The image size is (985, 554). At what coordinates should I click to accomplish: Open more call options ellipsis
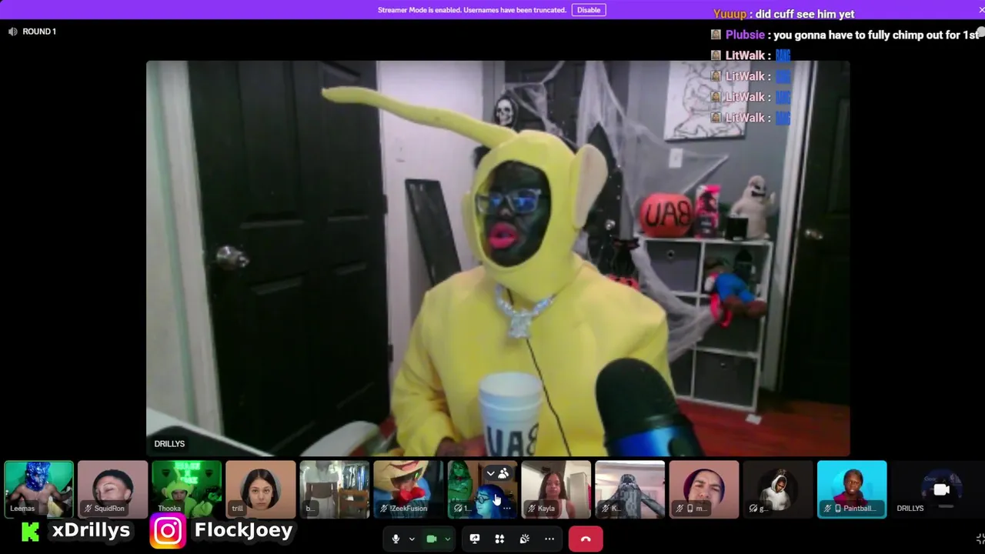(549, 539)
